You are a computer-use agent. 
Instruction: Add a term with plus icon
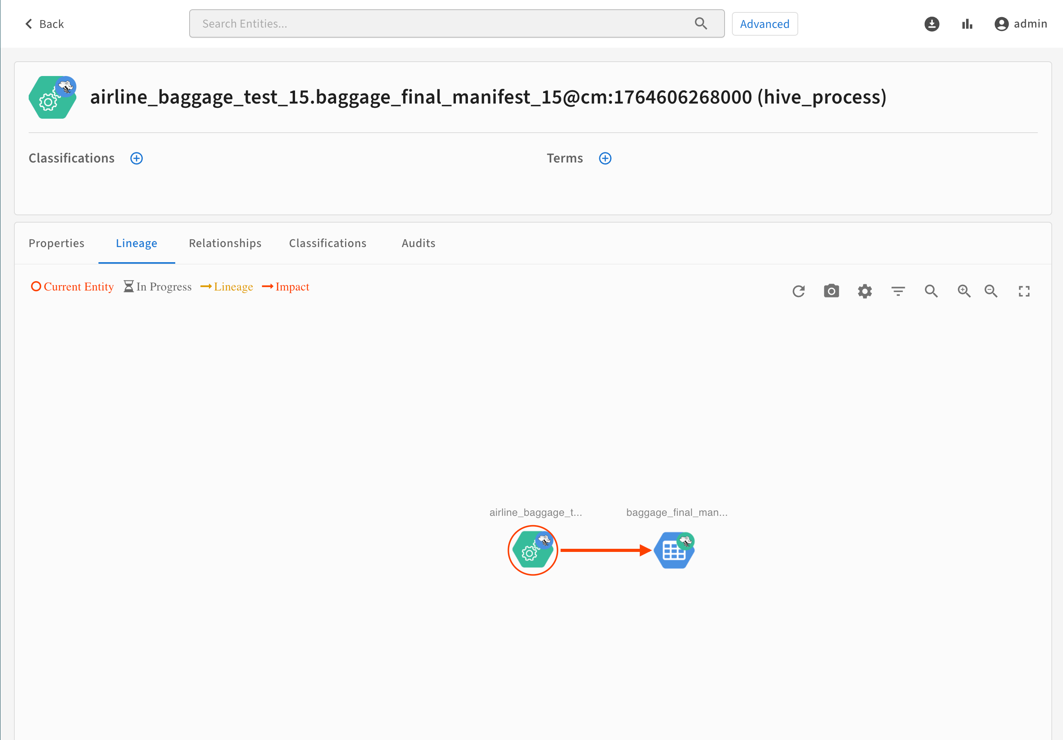605,158
